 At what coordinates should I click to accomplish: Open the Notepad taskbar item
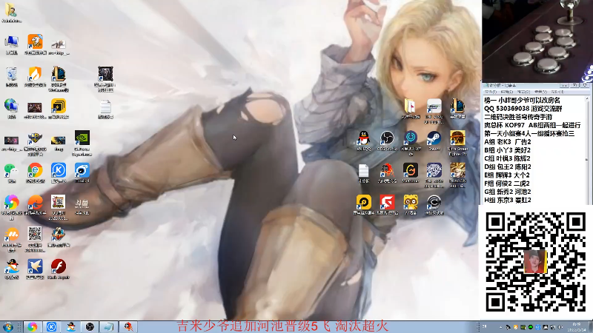(109, 326)
